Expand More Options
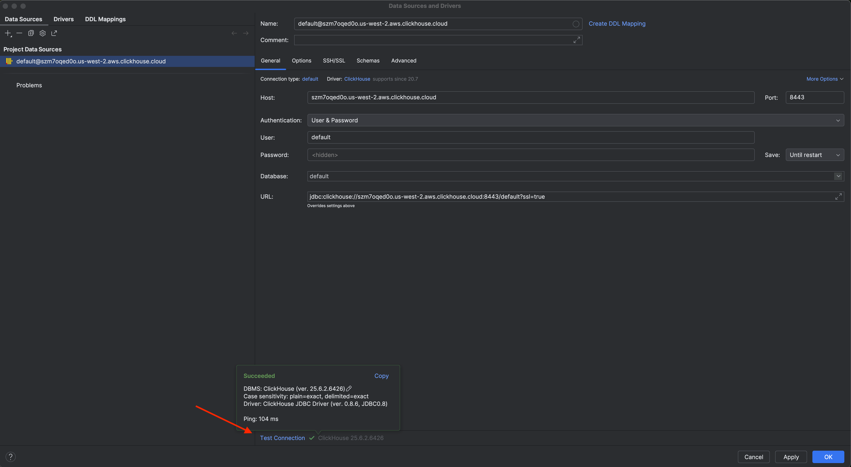Viewport: 851px width, 467px height. pos(824,79)
